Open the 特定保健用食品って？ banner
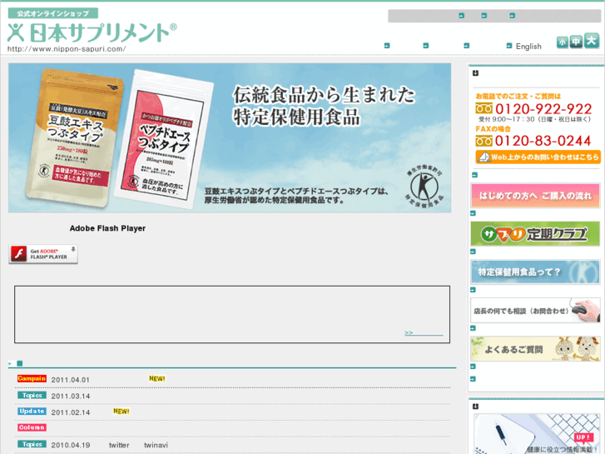This screenshot has height=454, width=605. pos(535,272)
